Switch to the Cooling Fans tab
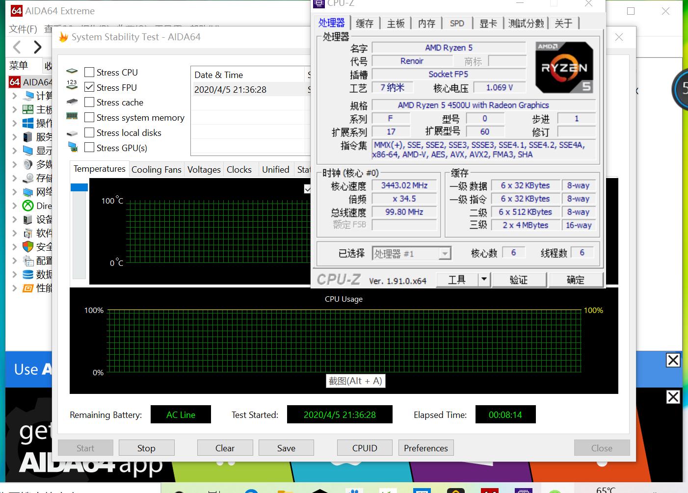 click(156, 170)
